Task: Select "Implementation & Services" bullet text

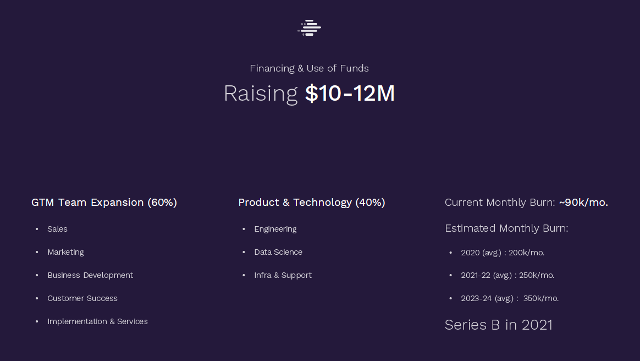Action: tap(97, 321)
